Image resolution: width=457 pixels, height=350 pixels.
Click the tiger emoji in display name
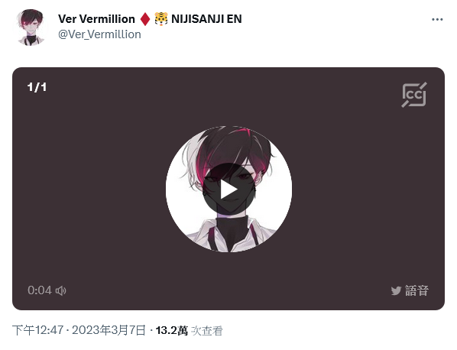pos(161,19)
